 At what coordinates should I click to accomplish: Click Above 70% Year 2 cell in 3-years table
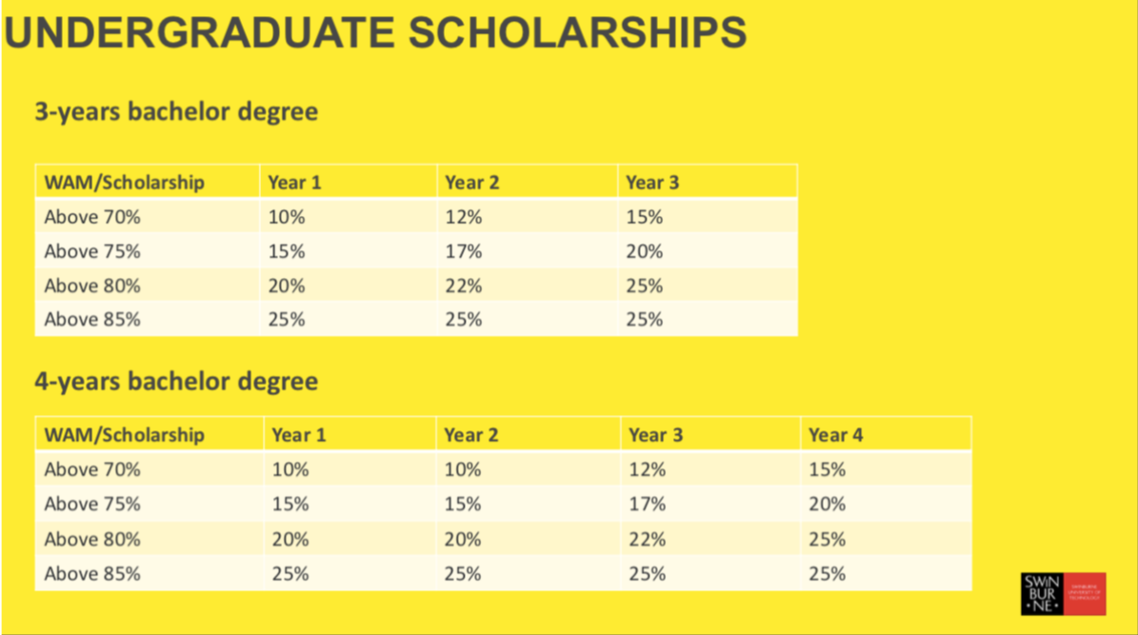coord(464,217)
